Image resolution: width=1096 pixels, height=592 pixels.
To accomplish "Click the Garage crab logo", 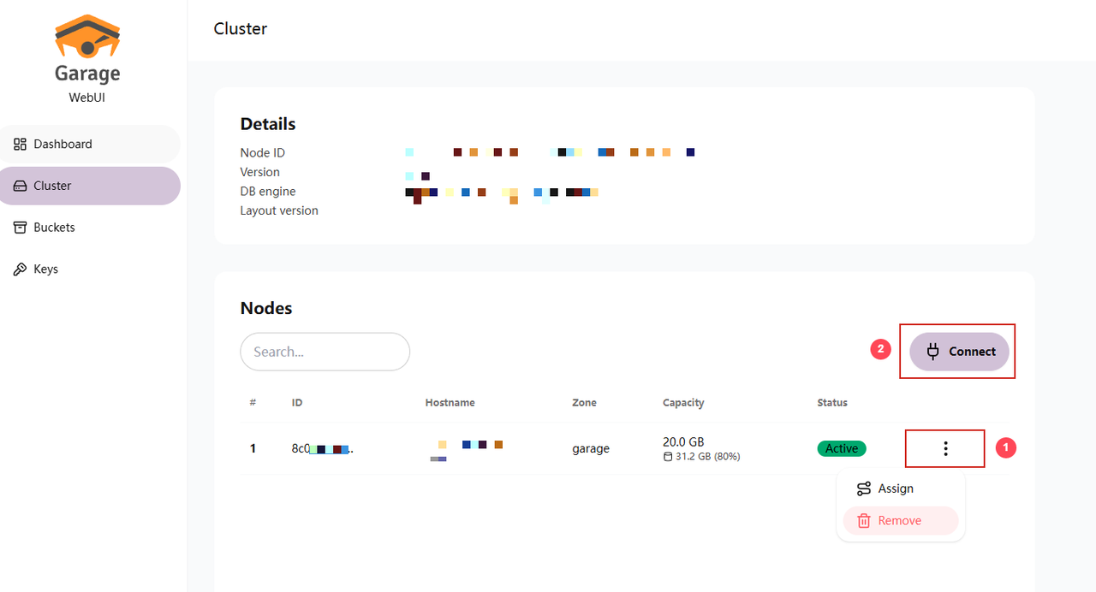I will pos(87,37).
